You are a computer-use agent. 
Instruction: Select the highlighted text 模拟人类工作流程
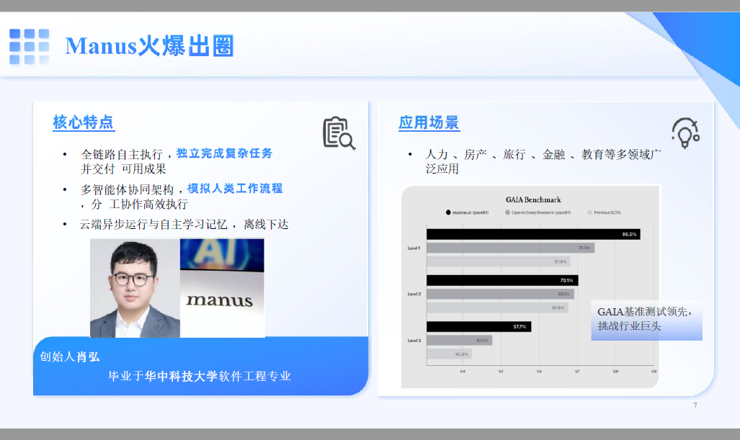click(x=235, y=188)
